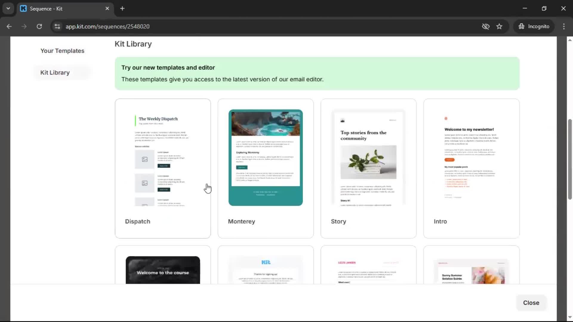Navigate back to the previous page
This screenshot has height=322, width=573.
coord(9,26)
